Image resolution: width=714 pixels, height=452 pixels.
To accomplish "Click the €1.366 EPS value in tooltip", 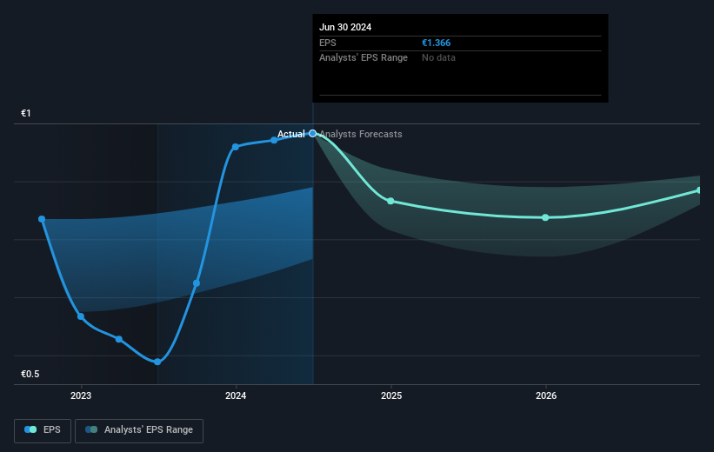I will click(437, 43).
